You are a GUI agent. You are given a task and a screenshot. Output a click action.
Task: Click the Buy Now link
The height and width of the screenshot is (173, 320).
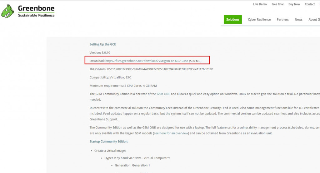294,4
